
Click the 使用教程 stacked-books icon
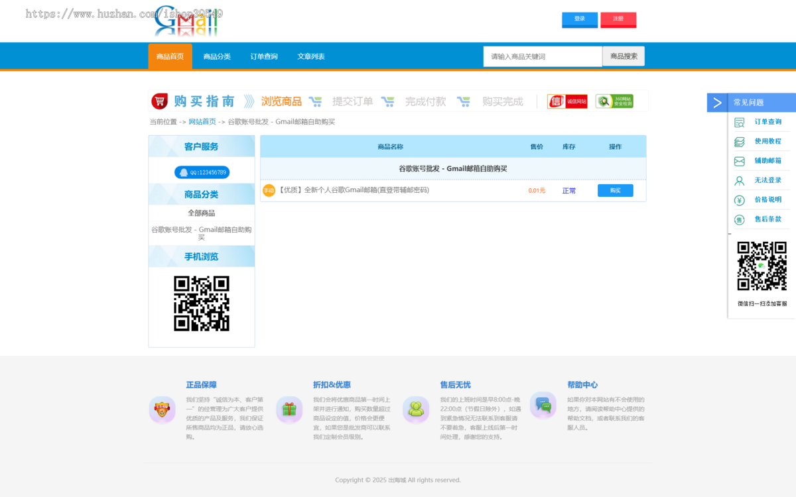[740, 141]
